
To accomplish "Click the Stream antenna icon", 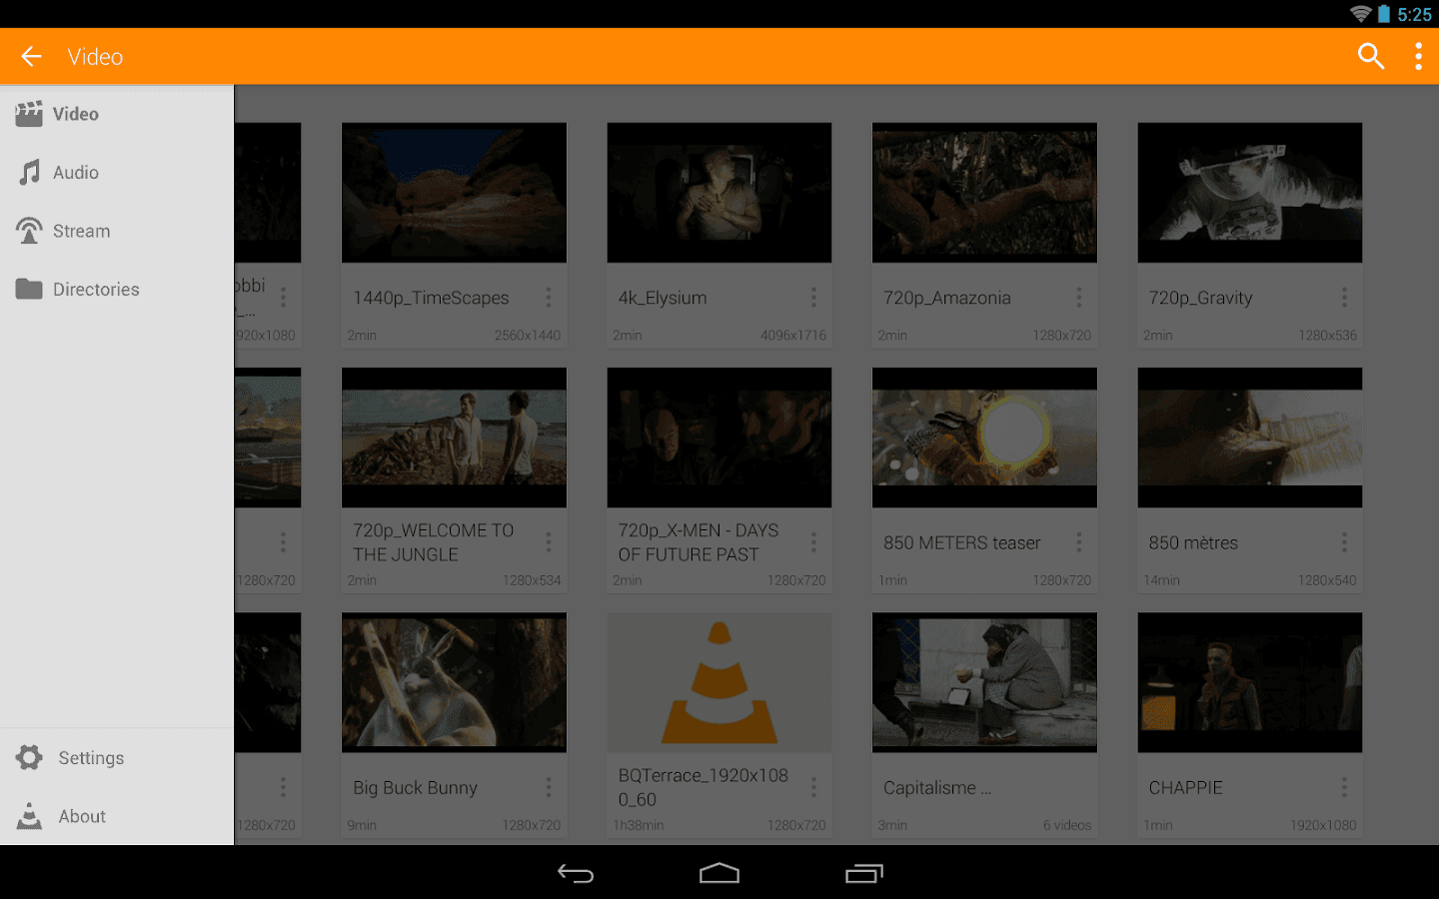I will point(29,231).
